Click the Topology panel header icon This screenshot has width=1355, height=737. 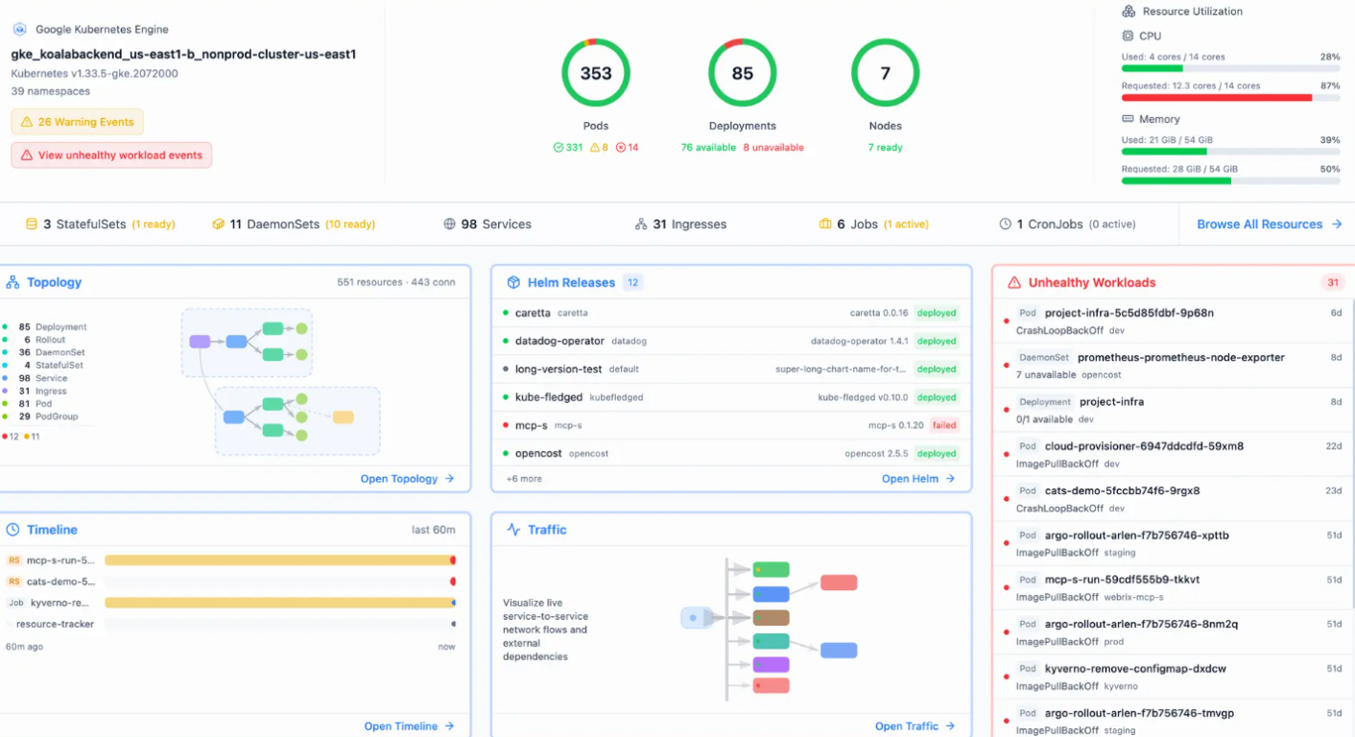coord(12,282)
